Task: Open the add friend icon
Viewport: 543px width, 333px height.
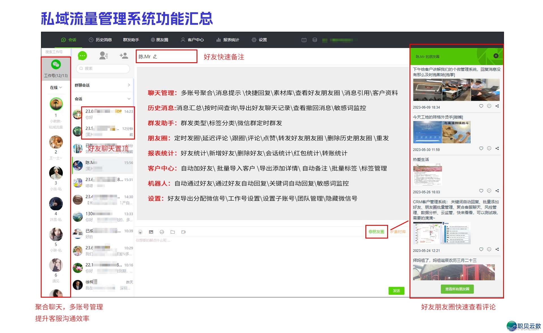Action: coord(124,56)
